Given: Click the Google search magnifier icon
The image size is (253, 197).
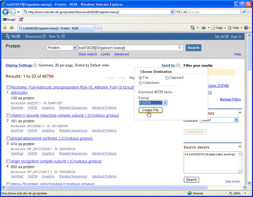Looking at the screenshot, I should point(244,12).
